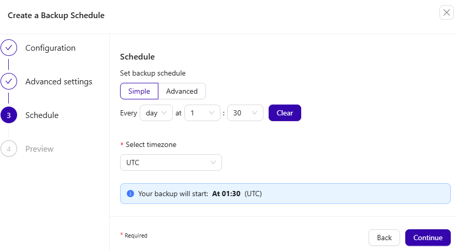Expand the UTC timezone selector
This screenshot has width=457, height=251.
(171, 163)
